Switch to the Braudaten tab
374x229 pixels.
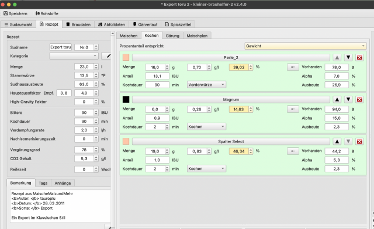click(x=78, y=25)
